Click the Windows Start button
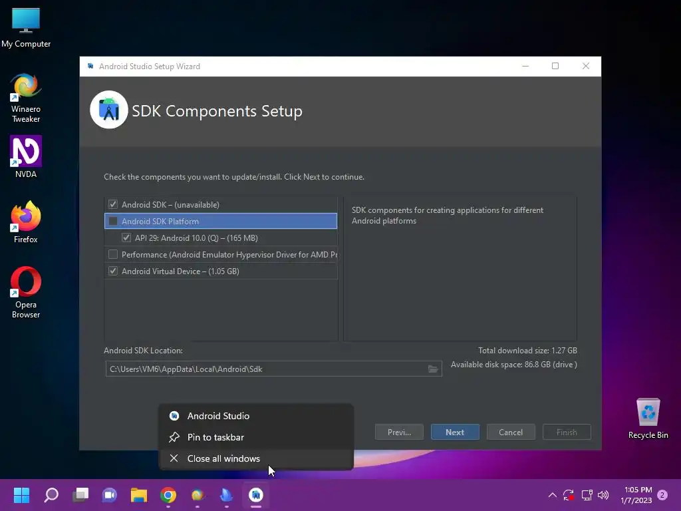 coord(21,495)
